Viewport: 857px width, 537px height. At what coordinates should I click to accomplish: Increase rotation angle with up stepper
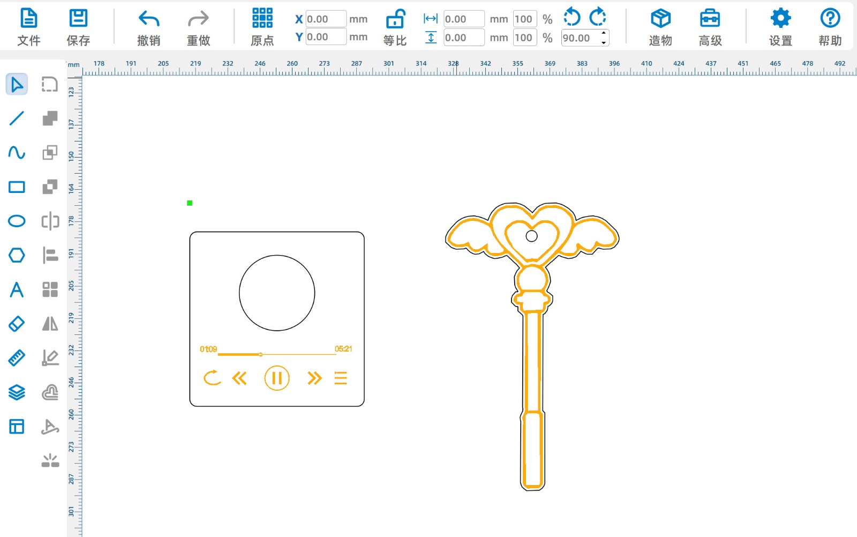click(604, 34)
